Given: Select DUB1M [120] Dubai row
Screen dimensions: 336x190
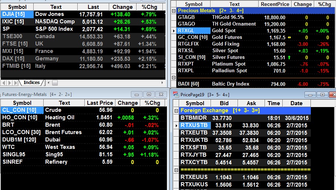Looking at the screenshot, I should 84,140.
